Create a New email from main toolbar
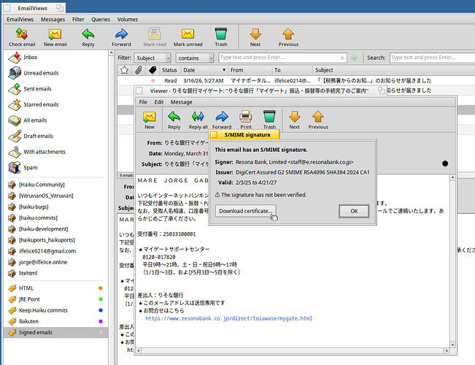The image size is (475, 365). [x=55, y=37]
